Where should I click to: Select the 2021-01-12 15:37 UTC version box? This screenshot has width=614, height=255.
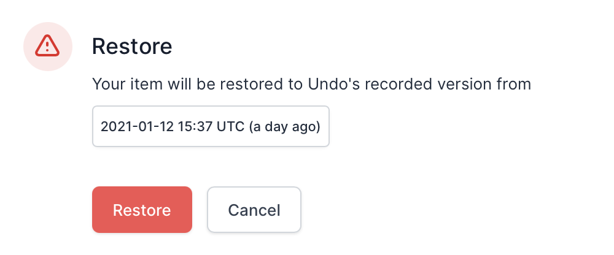point(211,126)
